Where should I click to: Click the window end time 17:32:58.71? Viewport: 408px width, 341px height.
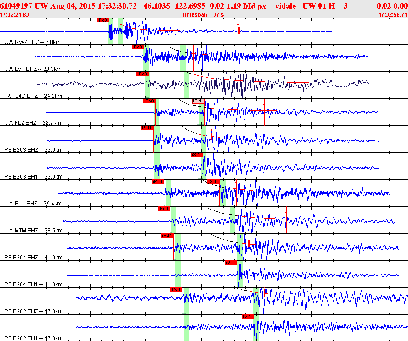pyautogui.click(x=393, y=14)
